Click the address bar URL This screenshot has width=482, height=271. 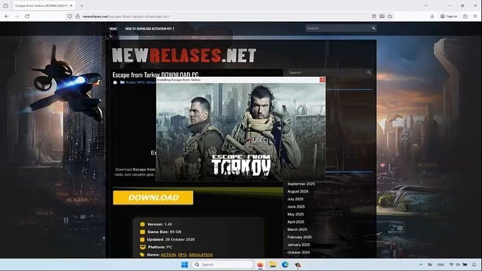(x=126, y=16)
